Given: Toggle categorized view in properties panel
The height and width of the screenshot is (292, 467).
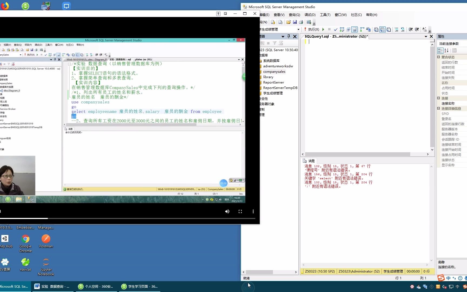Looking at the screenshot, I should pos(440,51).
